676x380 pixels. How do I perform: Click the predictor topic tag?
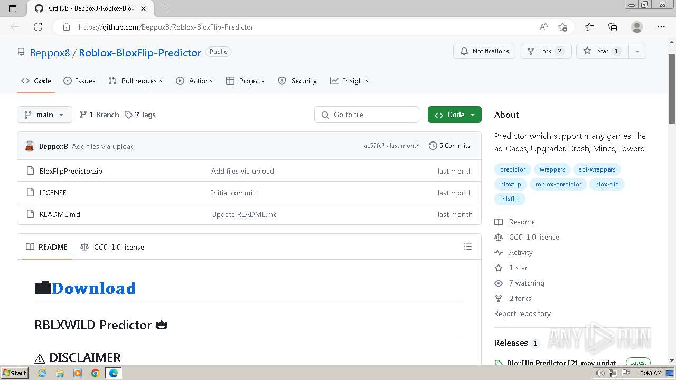pyautogui.click(x=513, y=169)
